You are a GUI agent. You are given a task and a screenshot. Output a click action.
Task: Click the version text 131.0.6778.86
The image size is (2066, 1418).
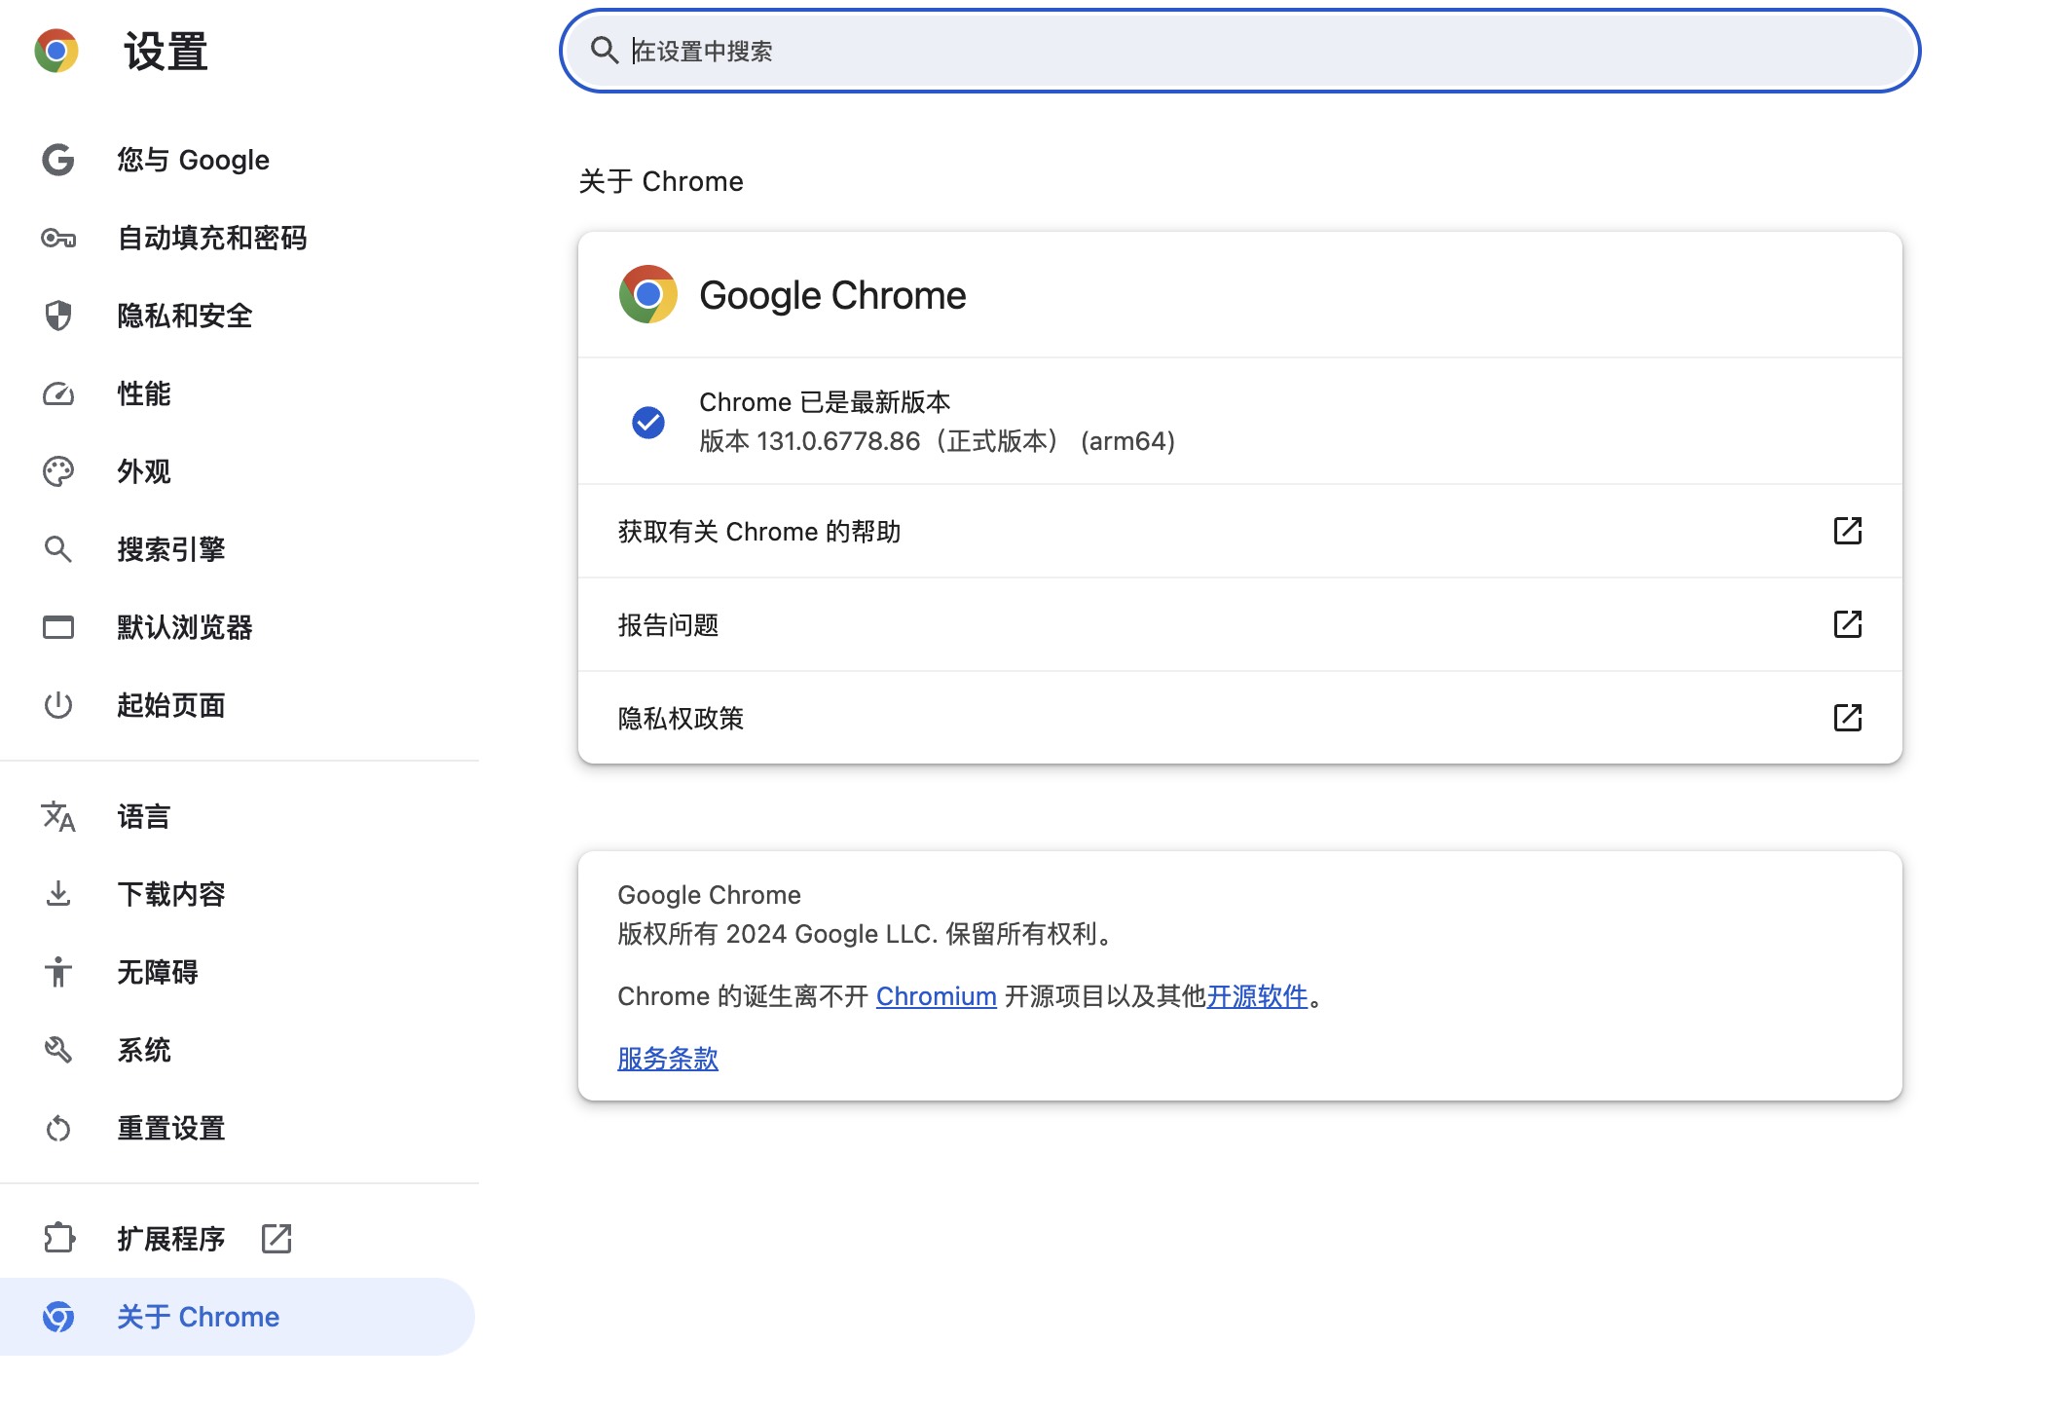[838, 441]
